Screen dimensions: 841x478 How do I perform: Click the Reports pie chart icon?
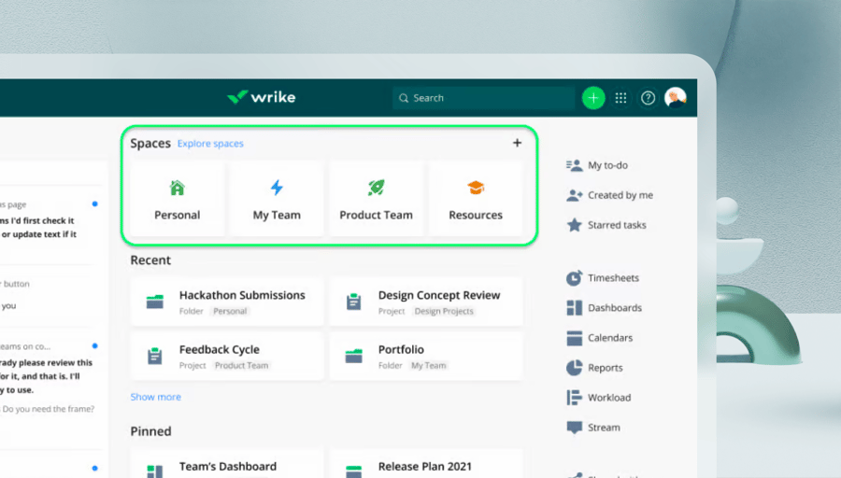coord(574,368)
